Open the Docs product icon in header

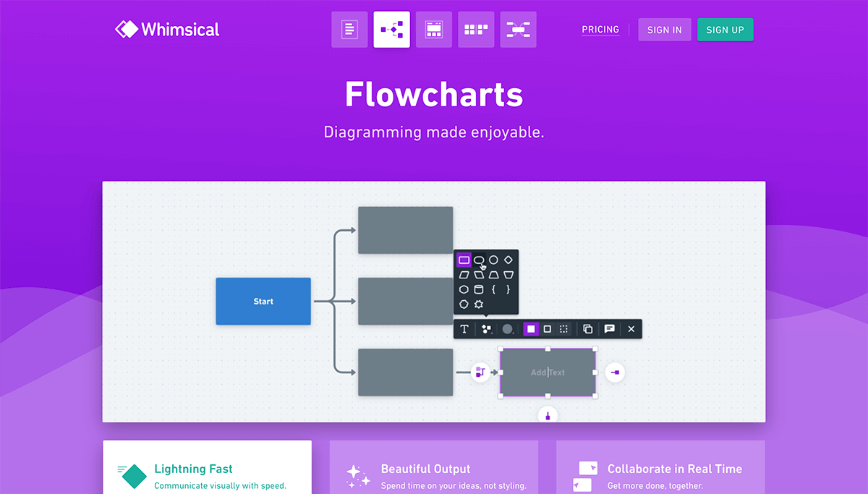349,30
